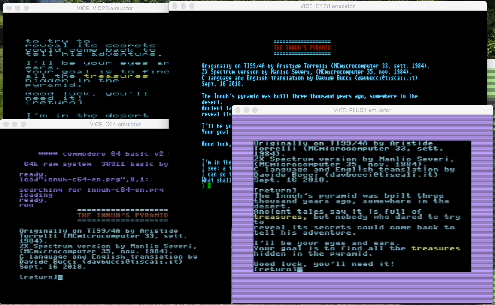
Task: Close the VICE C128 emulator window
Action: [175, 6]
